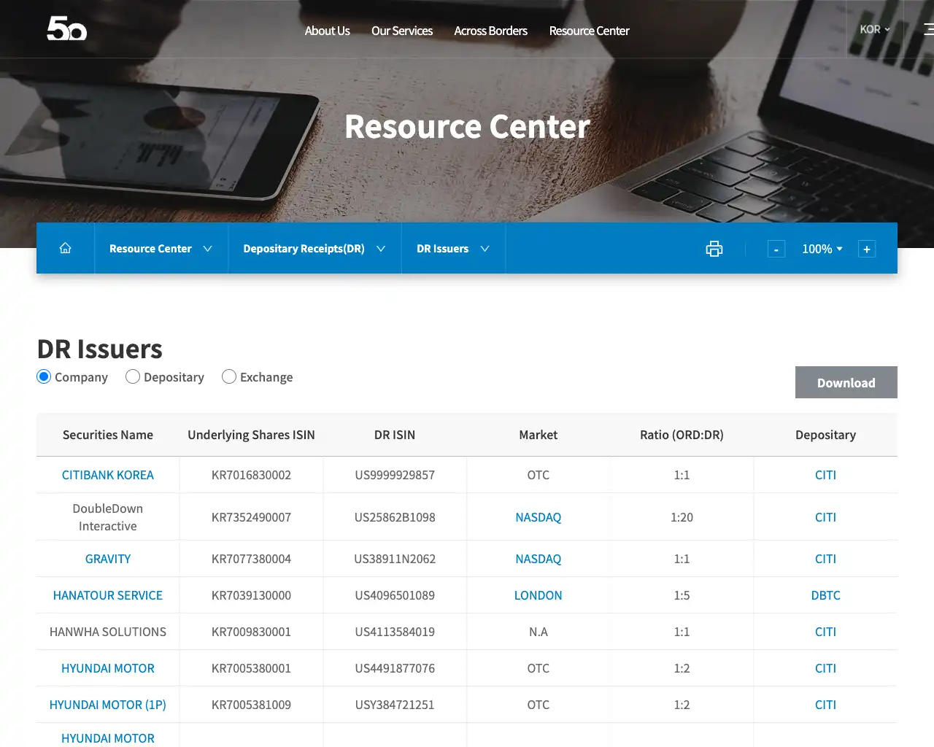Click the 50th anniversary logo

tap(66, 29)
